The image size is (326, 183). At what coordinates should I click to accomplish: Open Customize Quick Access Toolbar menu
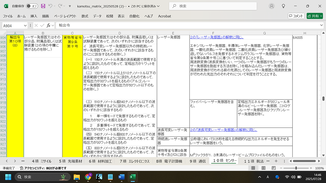pos(70,6)
